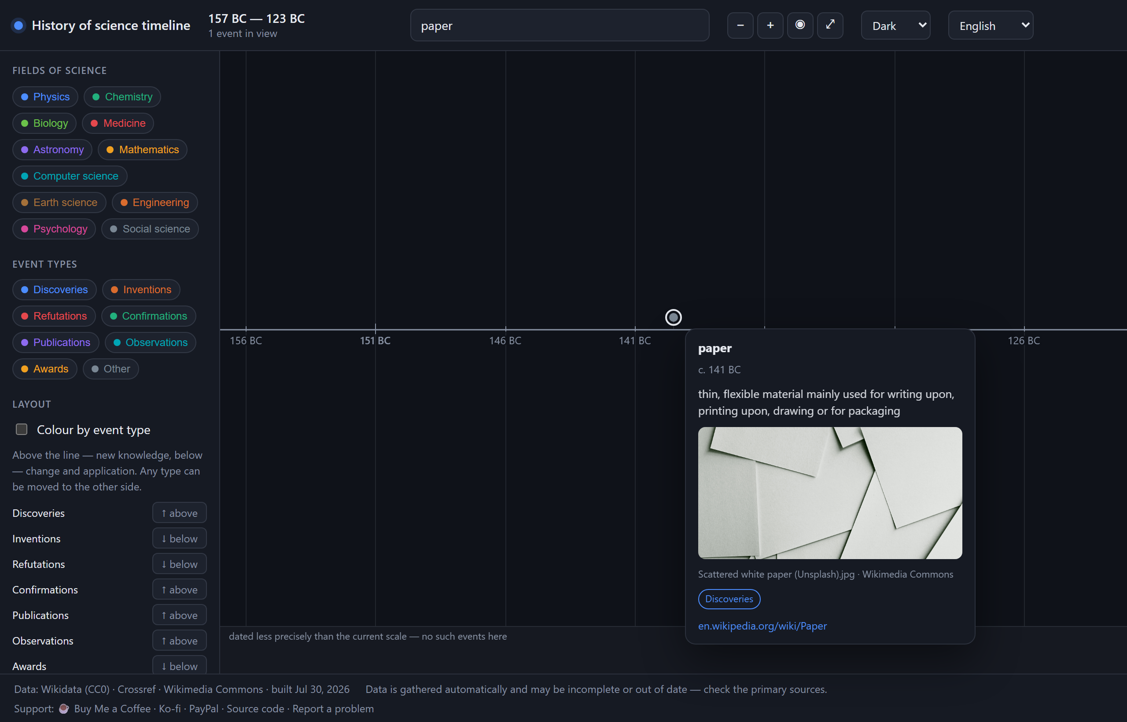Toggle the Physics field filter
This screenshot has height=722, width=1127.
45,96
